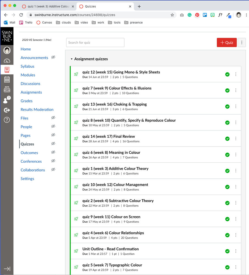Image resolution: width=249 pixels, height=275 pixels.
Task: Click the Pinterest extension icon
Action: (x=197, y=15)
